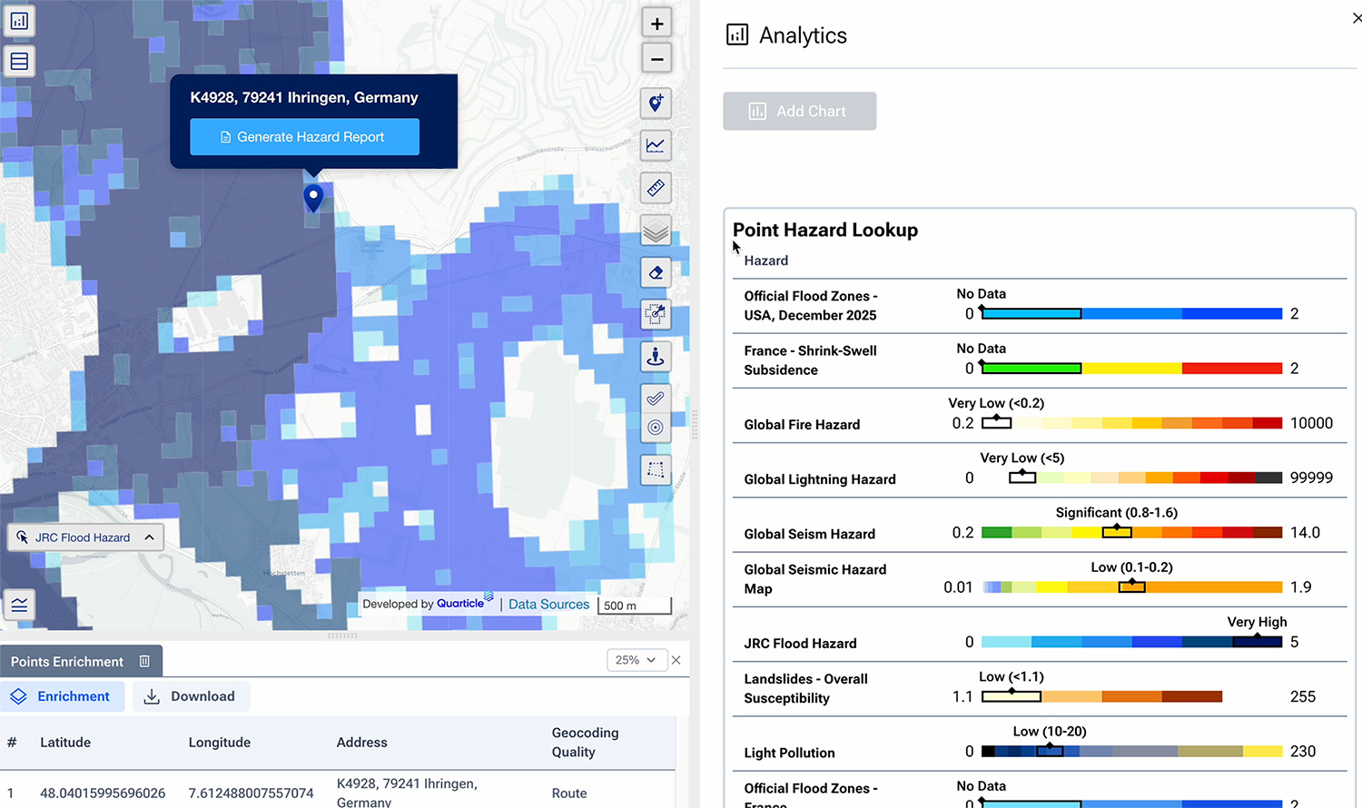Click the Landslides susceptibility color scale
Viewport: 1362px width, 808px height.
1102,697
